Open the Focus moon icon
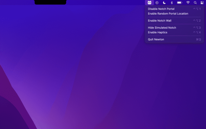Screen dimensions: 206x129 point(164,2)
